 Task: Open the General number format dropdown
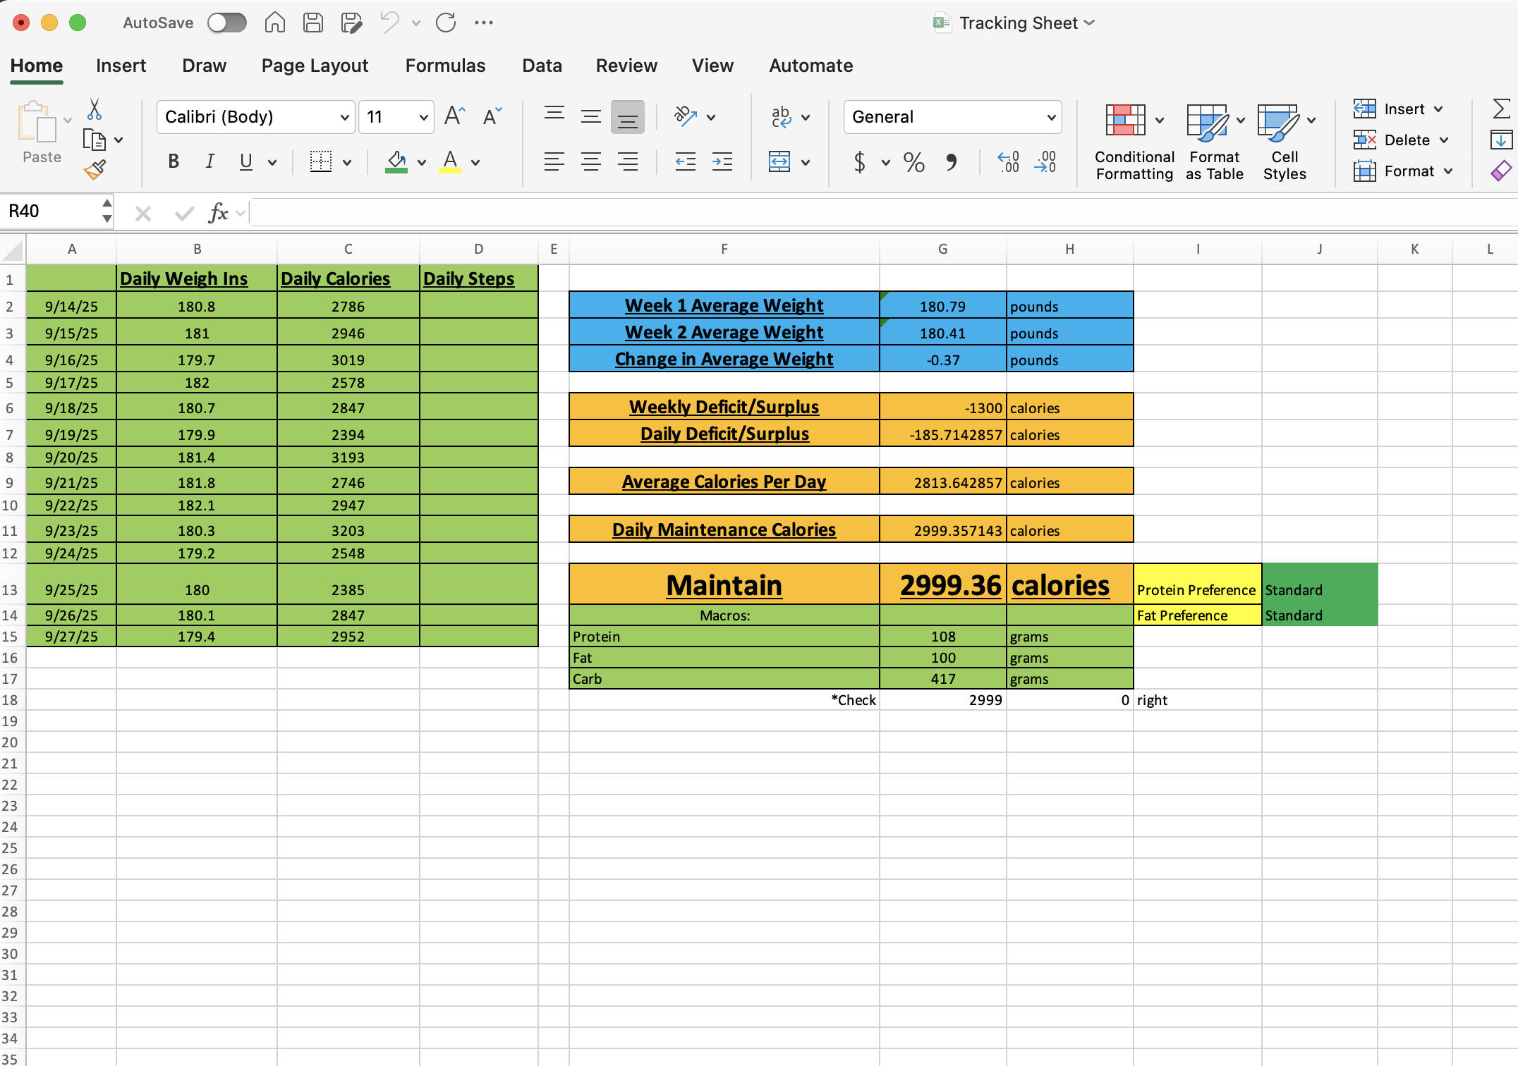click(1050, 117)
